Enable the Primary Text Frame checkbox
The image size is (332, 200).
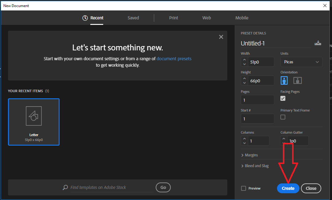tap(283, 117)
